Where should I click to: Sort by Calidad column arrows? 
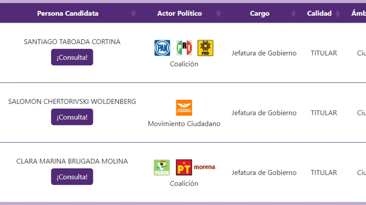(338, 13)
